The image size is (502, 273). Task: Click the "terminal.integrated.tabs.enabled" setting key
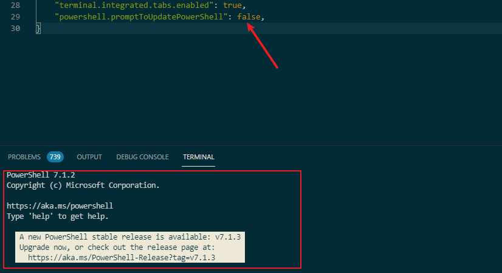point(134,5)
